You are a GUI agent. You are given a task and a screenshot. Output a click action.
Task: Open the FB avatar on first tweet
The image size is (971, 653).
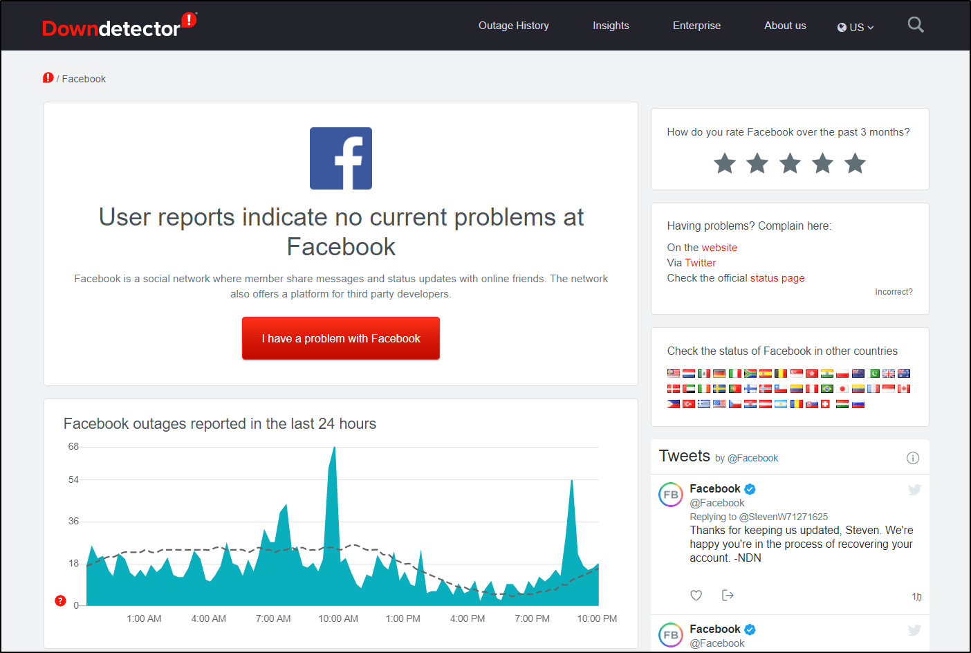tap(671, 495)
